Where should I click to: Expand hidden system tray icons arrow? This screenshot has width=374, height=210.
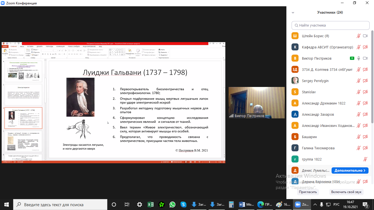point(315,205)
